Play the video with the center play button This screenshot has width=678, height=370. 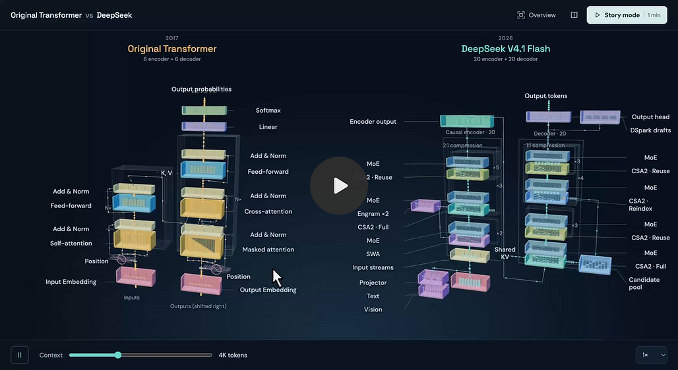tap(338, 186)
